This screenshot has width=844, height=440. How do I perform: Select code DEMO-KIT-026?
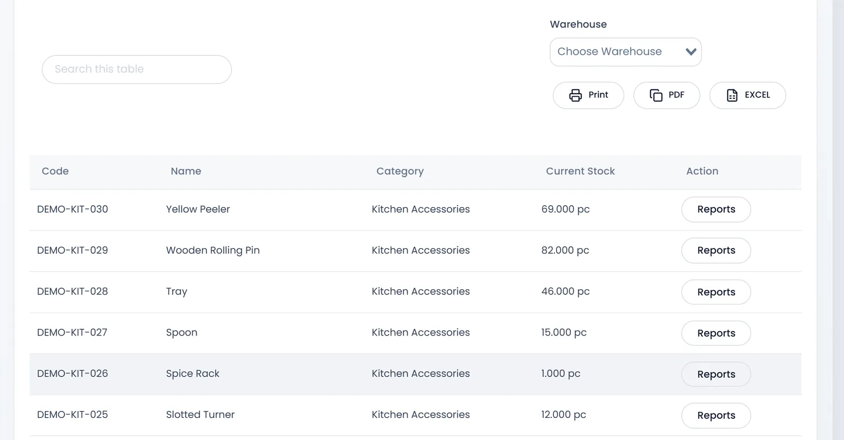click(x=72, y=374)
